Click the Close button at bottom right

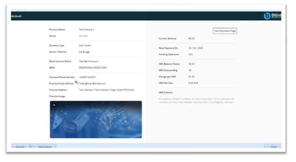[x=273, y=147]
